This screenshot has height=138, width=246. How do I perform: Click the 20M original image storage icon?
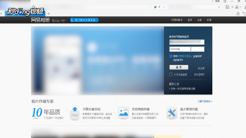(x=123, y=113)
